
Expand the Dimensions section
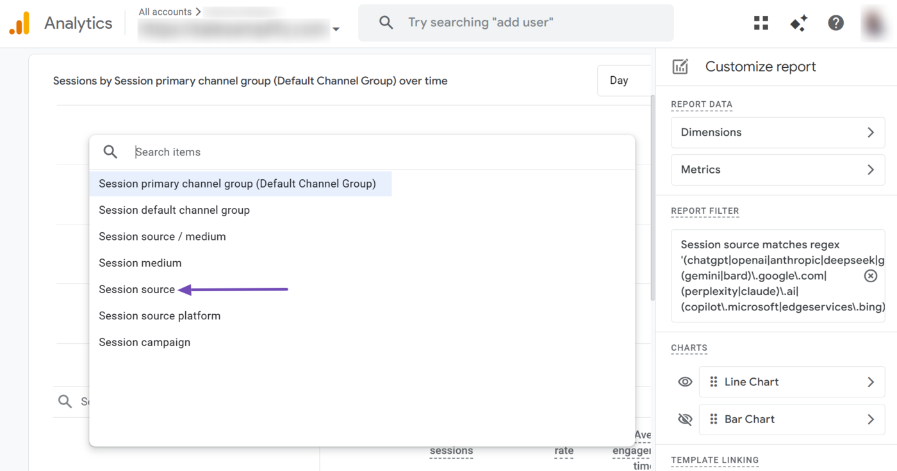click(x=777, y=132)
